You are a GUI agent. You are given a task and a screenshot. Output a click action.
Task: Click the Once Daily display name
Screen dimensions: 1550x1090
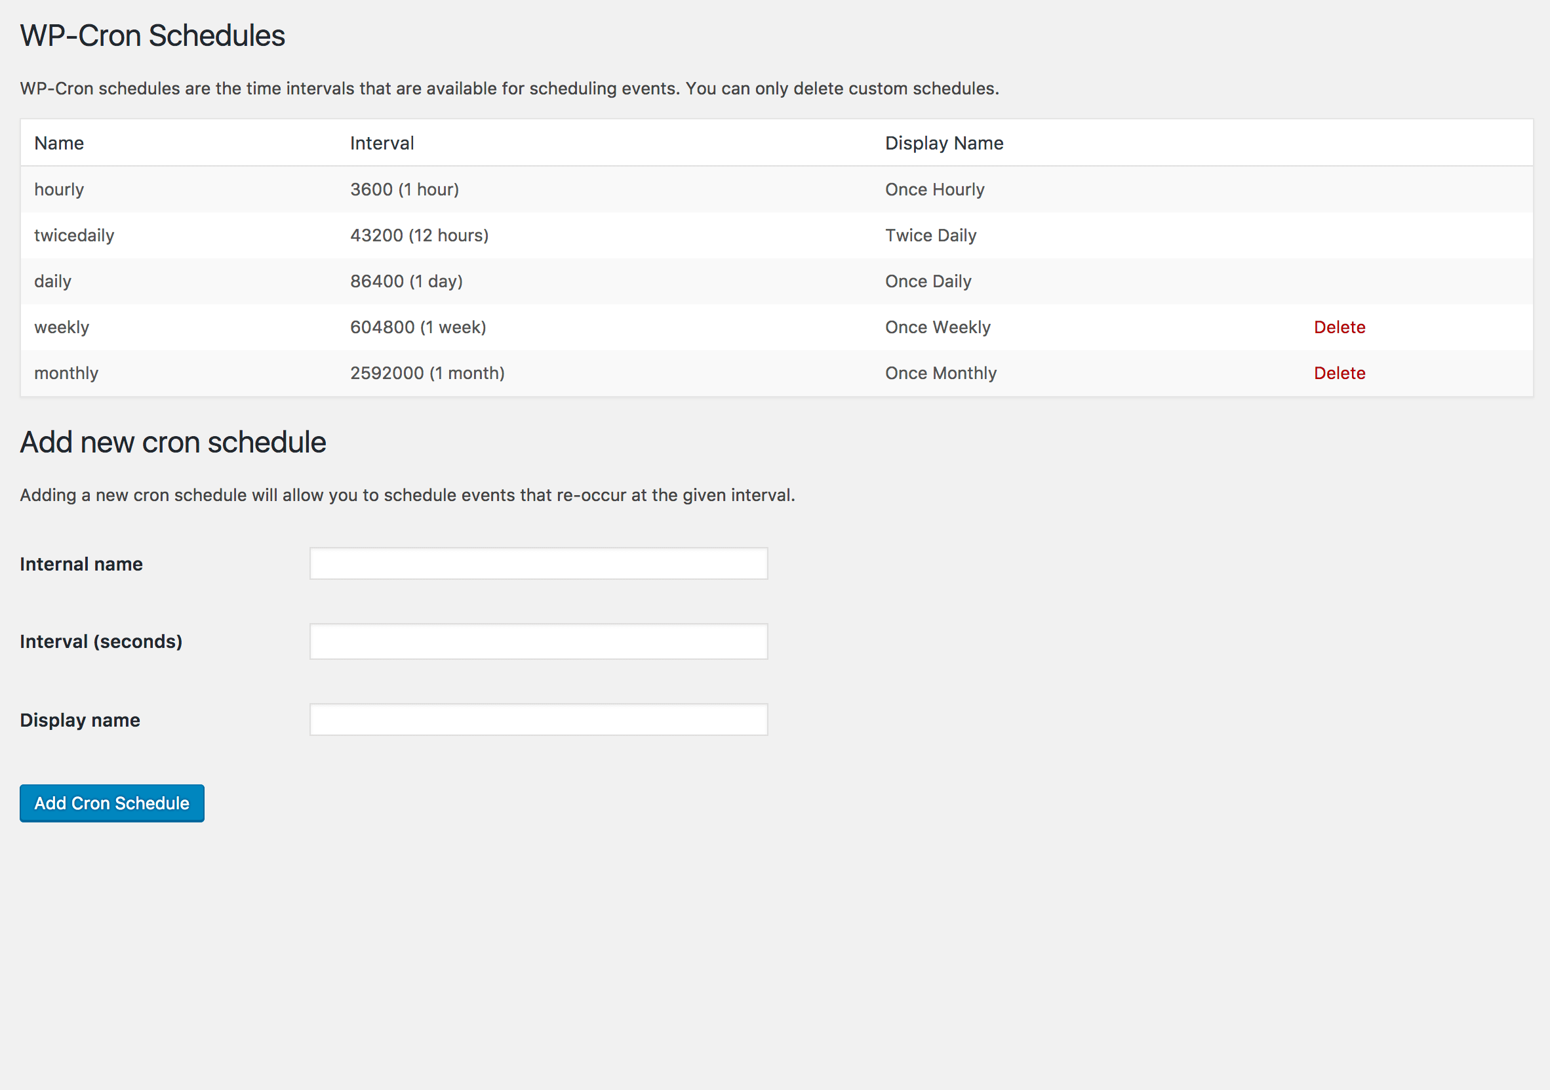[928, 281]
